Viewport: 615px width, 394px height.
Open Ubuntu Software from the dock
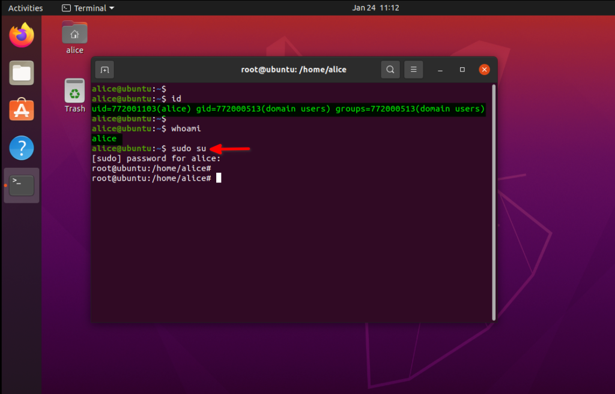(22, 110)
